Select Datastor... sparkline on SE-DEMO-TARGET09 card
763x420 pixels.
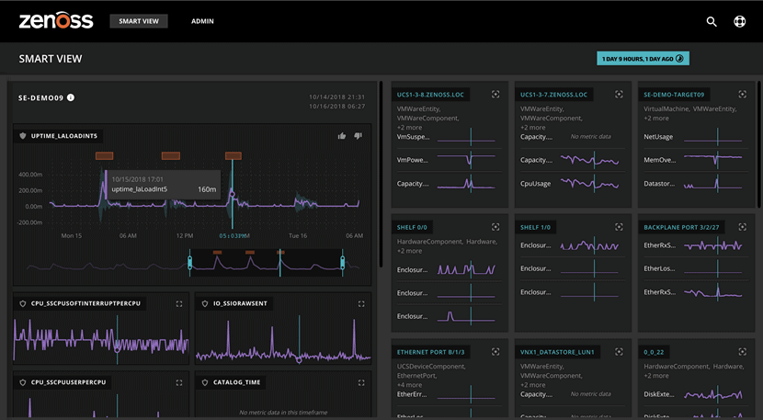pos(712,184)
